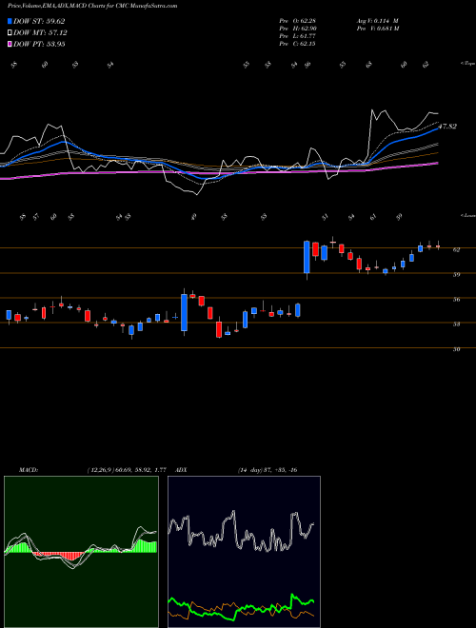Click the 62 price axis label
476x628 pixels.
click(456, 249)
